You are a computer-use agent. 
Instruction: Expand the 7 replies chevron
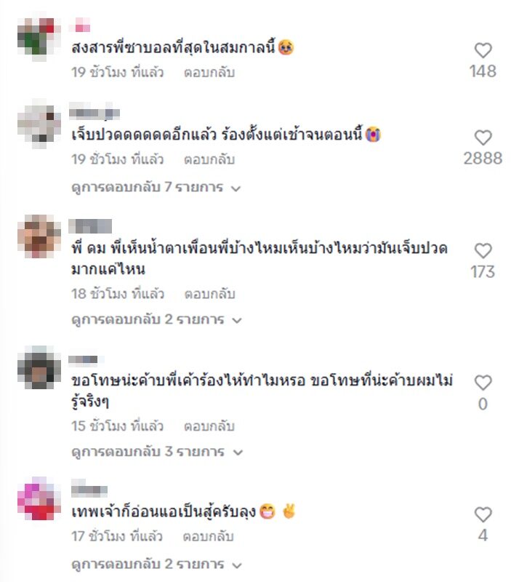pyautogui.click(x=236, y=188)
